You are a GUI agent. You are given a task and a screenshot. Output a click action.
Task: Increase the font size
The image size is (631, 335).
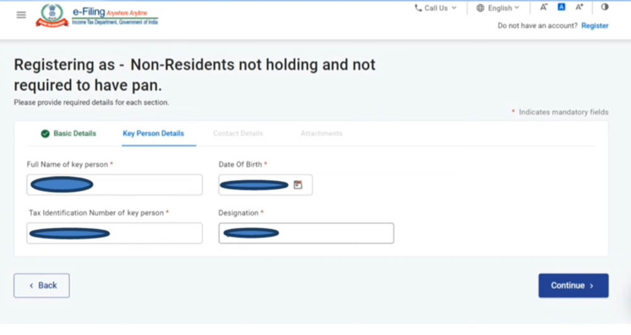coord(579,8)
